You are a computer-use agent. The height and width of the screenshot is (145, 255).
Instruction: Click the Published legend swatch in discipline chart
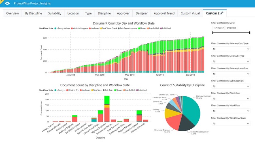pyautogui.click(x=137, y=90)
